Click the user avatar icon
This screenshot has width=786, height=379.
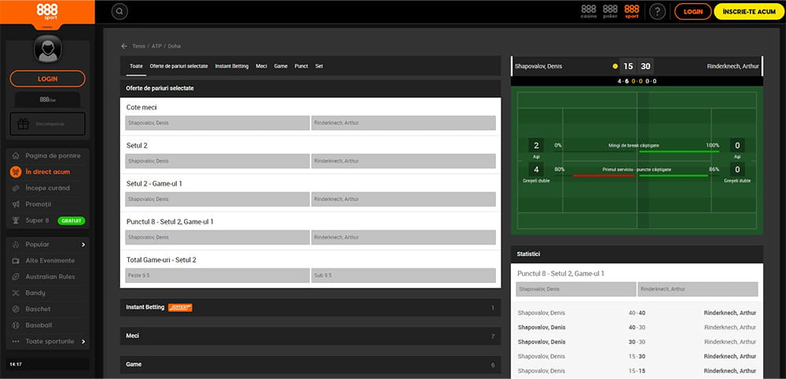tap(48, 49)
